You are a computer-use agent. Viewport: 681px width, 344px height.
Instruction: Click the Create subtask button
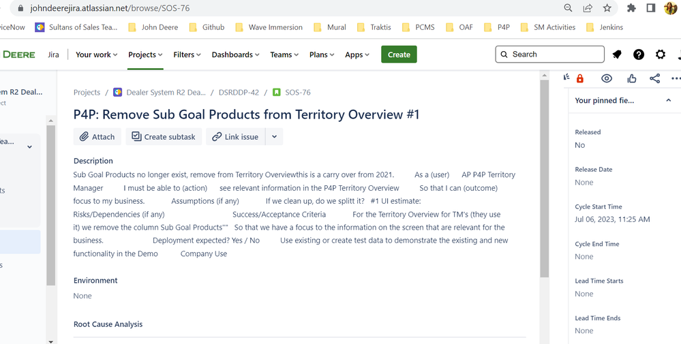(164, 137)
